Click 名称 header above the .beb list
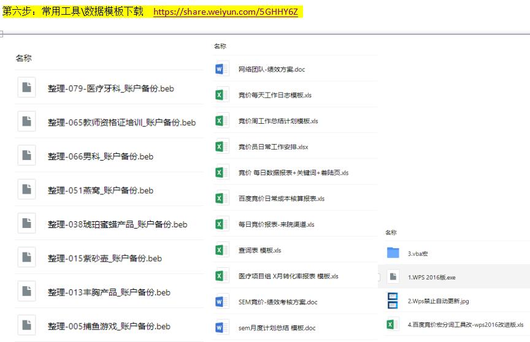This screenshot has width=530, height=342. click(x=24, y=58)
